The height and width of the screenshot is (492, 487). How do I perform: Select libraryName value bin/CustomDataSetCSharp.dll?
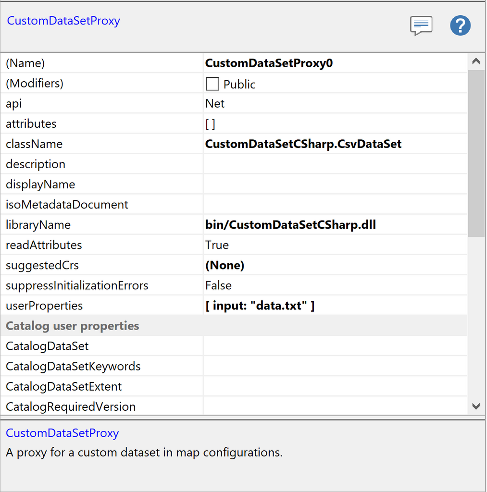coord(290,225)
